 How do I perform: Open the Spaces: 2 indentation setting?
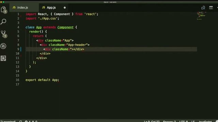169,121
